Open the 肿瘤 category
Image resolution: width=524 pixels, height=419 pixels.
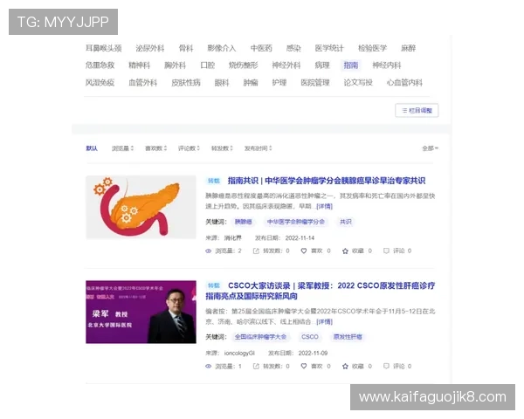(x=251, y=83)
